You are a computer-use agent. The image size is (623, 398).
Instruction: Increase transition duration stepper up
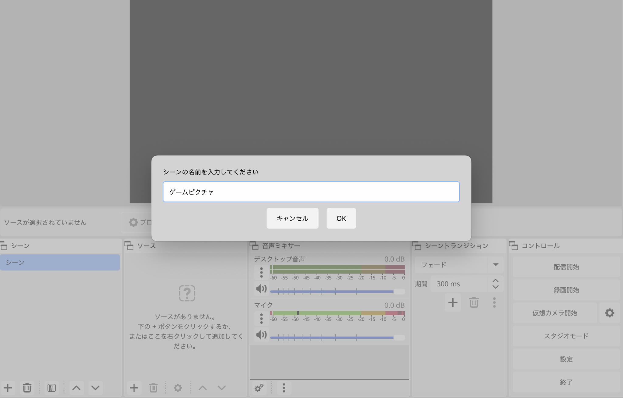click(x=496, y=280)
